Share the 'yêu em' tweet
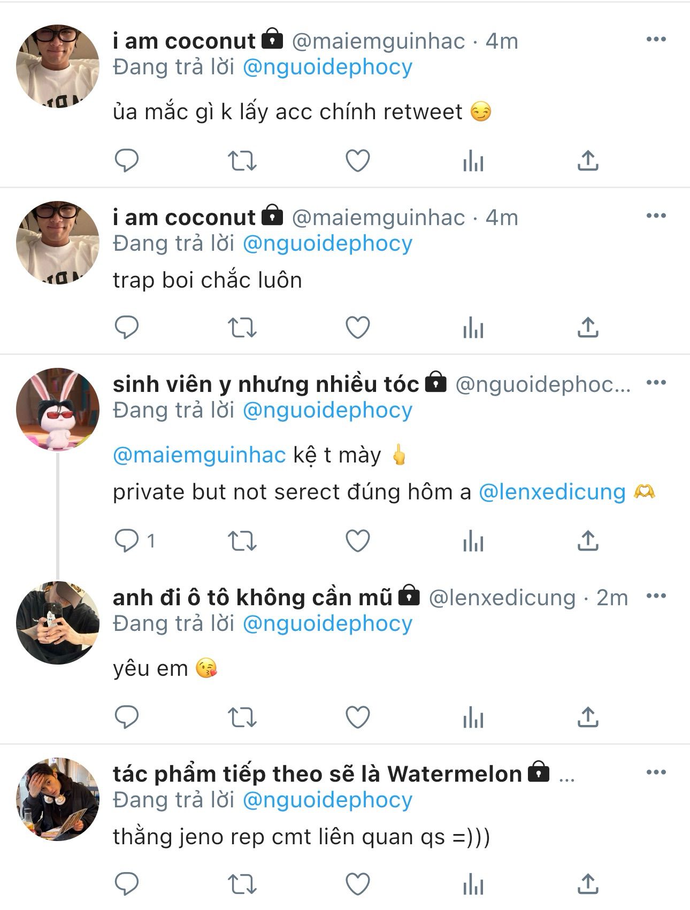Viewport: 690px width, 910px height. point(587,718)
